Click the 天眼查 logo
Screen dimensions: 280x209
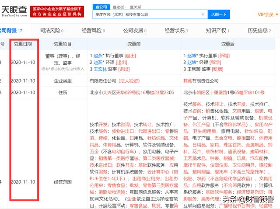click(14, 11)
